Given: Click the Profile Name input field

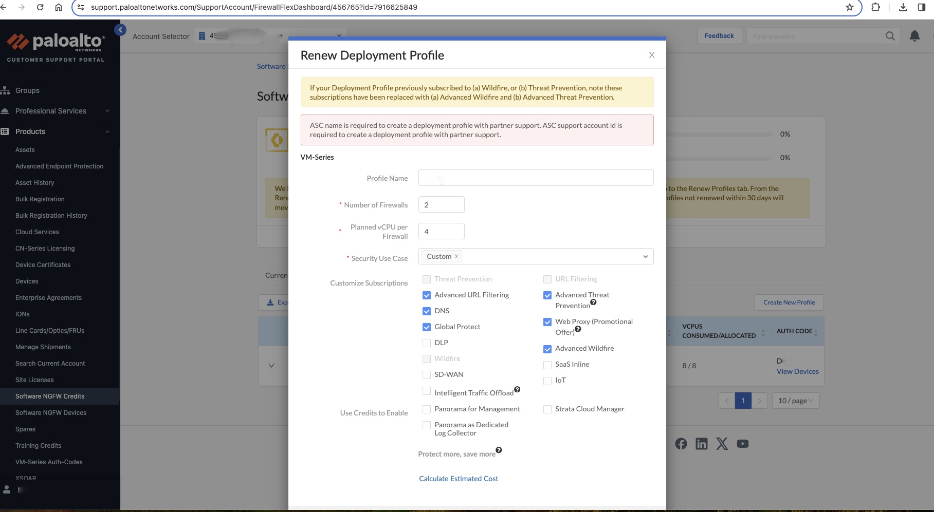Looking at the screenshot, I should (x=536, y=178).
